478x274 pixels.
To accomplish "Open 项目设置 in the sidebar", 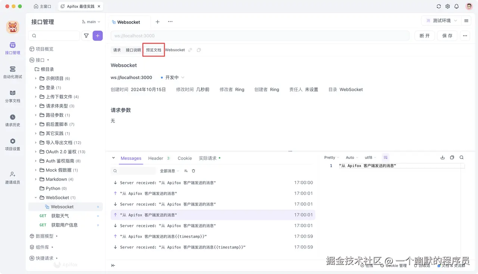I will click(12, 145).
